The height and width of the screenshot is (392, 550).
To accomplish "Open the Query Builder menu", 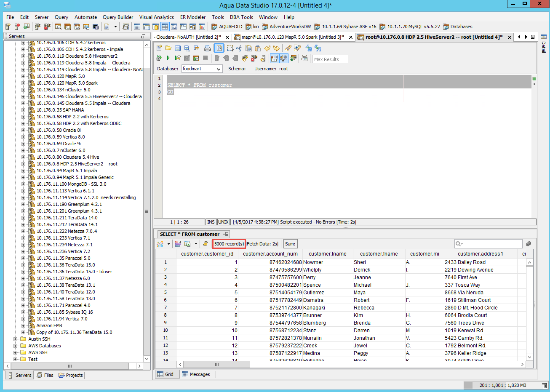I will pyautogui.click(x=118, y=17).
